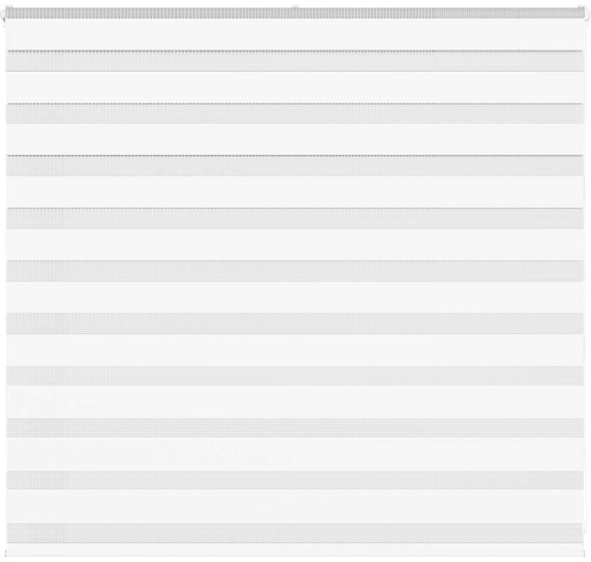Click the third sheer stripe from the bottom
The image size is (591, 562).
pyautogui.click(x=295, y=428)
